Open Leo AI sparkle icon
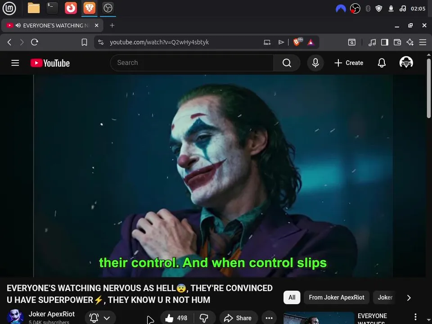Viewport: 432px width, 324px height. click(x=410, y=42)
